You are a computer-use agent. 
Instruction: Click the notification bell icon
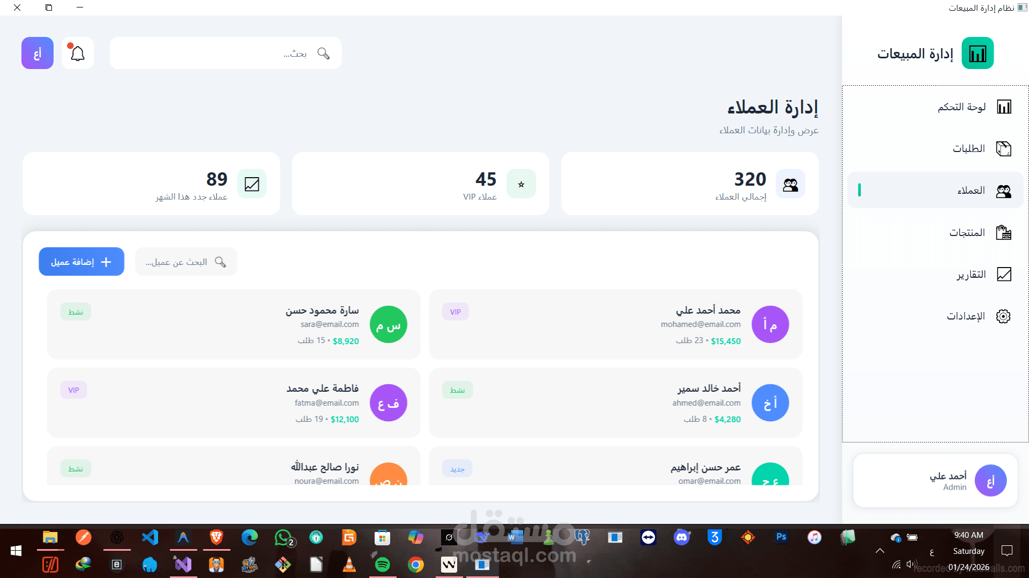[78, 53]
